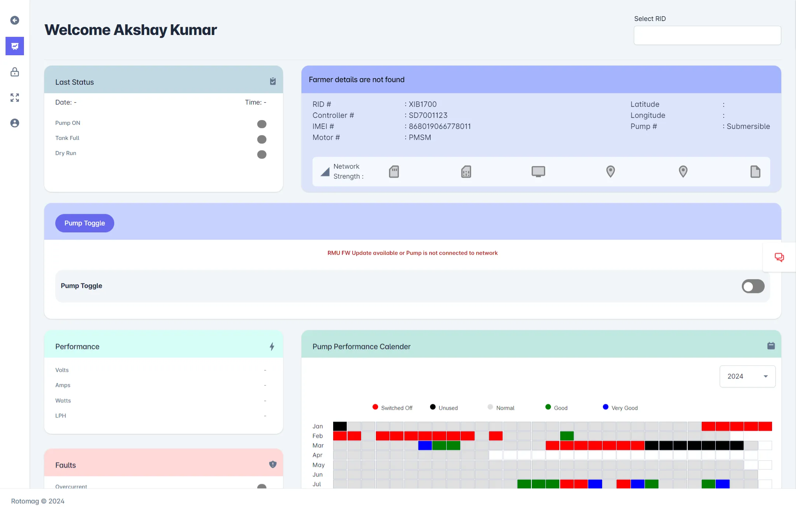Click the SIM card icon in device bar

[466, 172]
